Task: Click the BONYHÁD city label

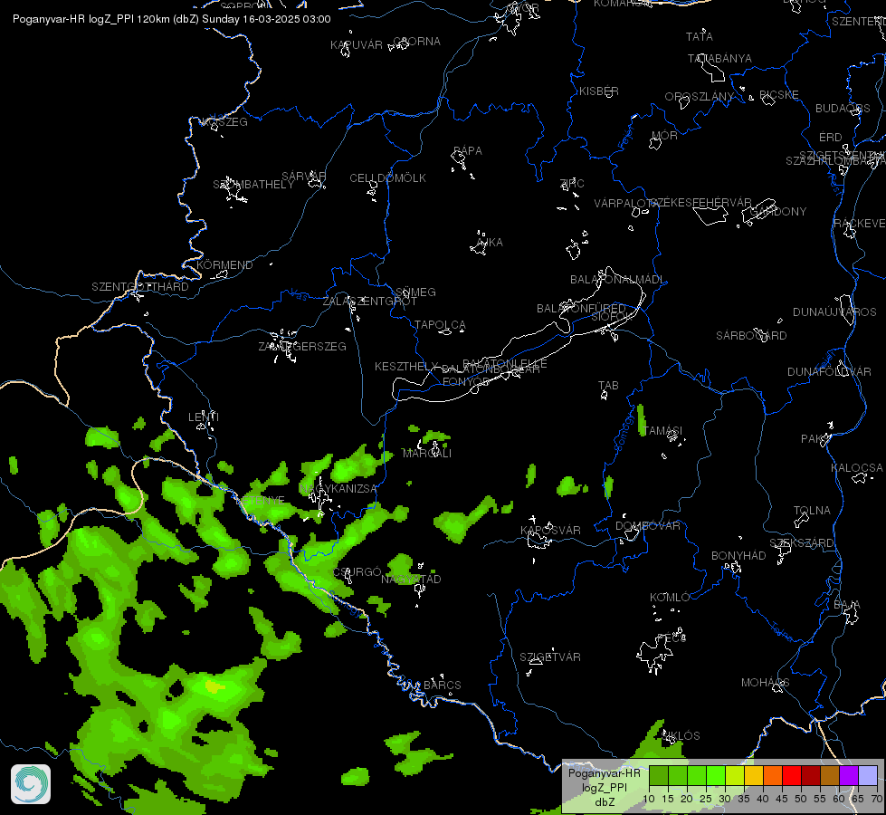Action: pyautogui.click(x=738, y=555)
